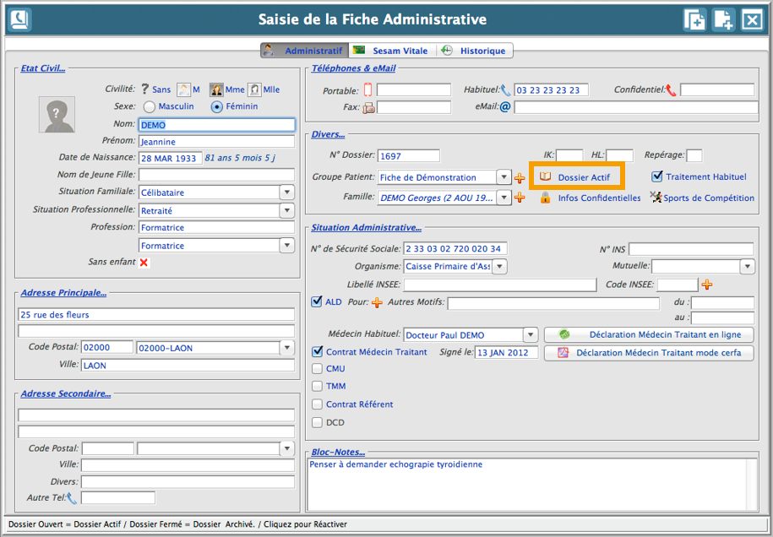This screenshot has height=537, width=773.
Task: Open the 02000-LAON city dropdown
Action: 287,348
